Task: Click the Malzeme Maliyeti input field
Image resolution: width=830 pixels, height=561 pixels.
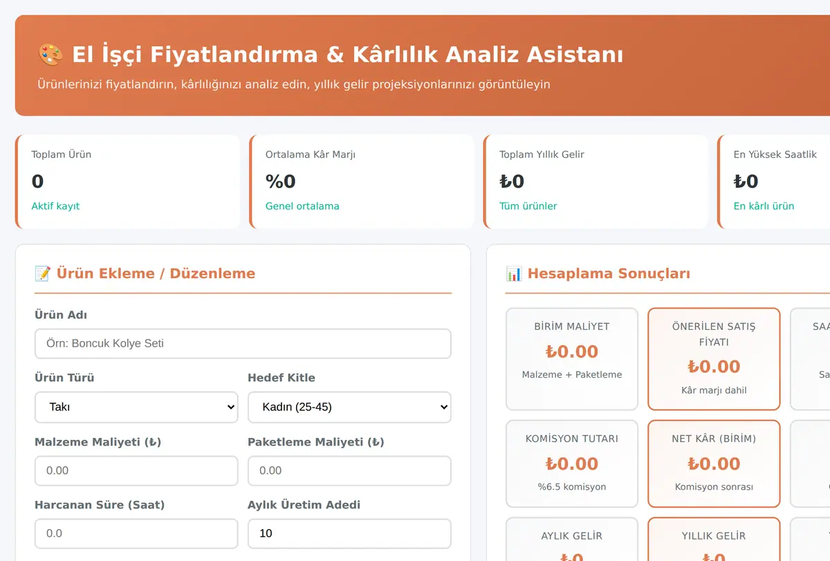Action: tap(136, 470)
